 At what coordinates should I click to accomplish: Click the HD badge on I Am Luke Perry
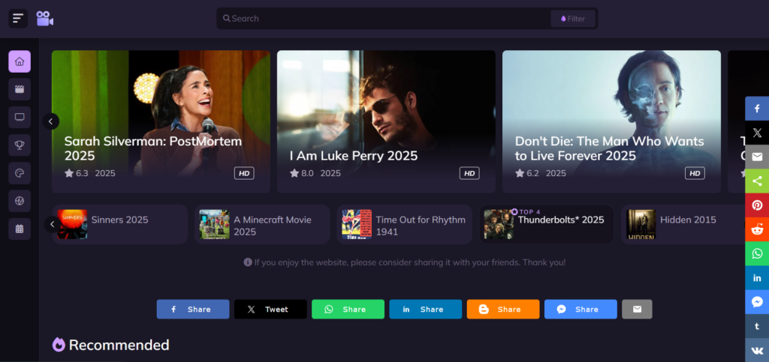[x=469, y=173]
